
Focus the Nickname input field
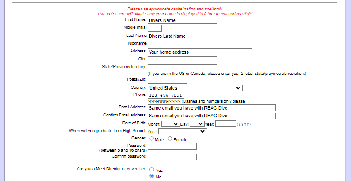(x=182, y=44)
